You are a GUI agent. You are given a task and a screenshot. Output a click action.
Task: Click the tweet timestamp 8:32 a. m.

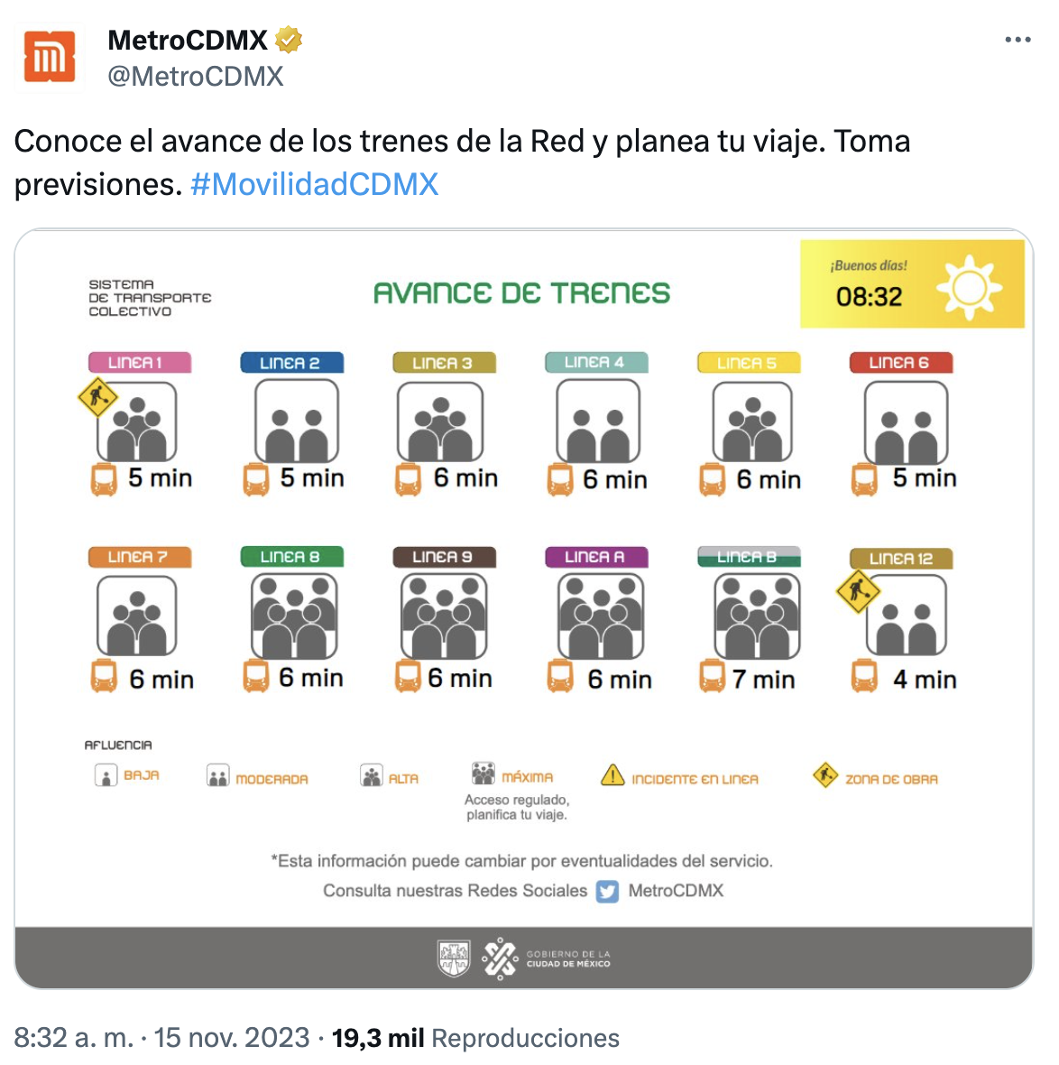(x=74, y=1038)
